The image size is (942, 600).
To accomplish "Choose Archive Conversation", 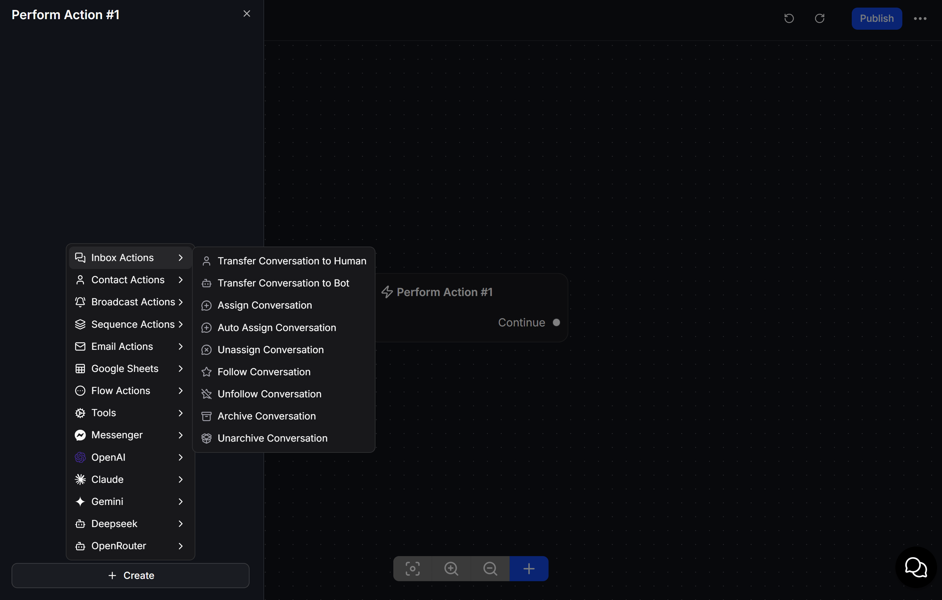I will [x=284, y=416].
